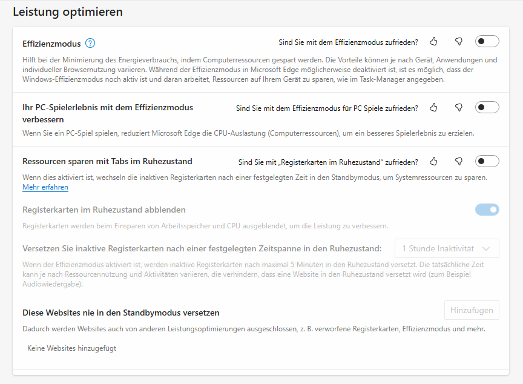
Task: Click thumbs down for PC Spiele Effizienzmodus
Action: tap(459, 108)
